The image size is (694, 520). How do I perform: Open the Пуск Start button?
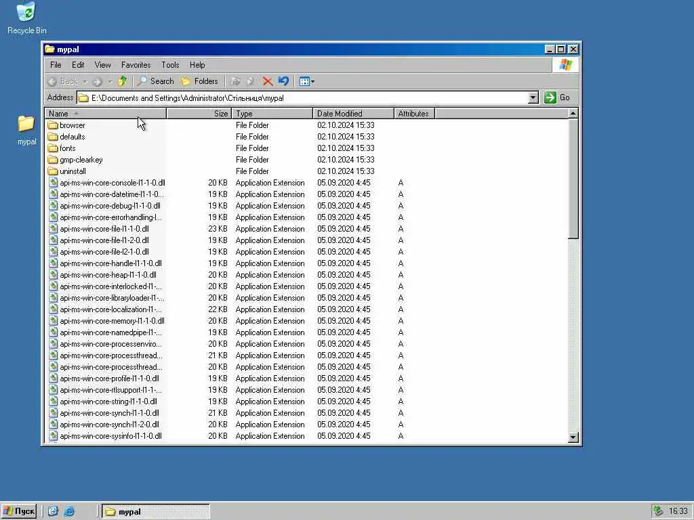coord(19,511)
